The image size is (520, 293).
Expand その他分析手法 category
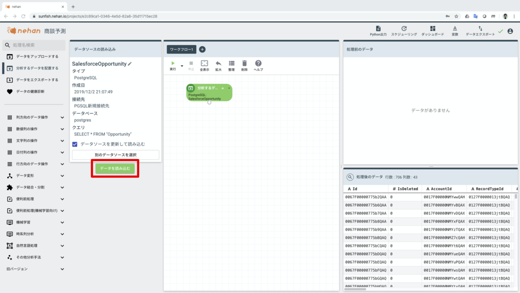pos(35,257)
